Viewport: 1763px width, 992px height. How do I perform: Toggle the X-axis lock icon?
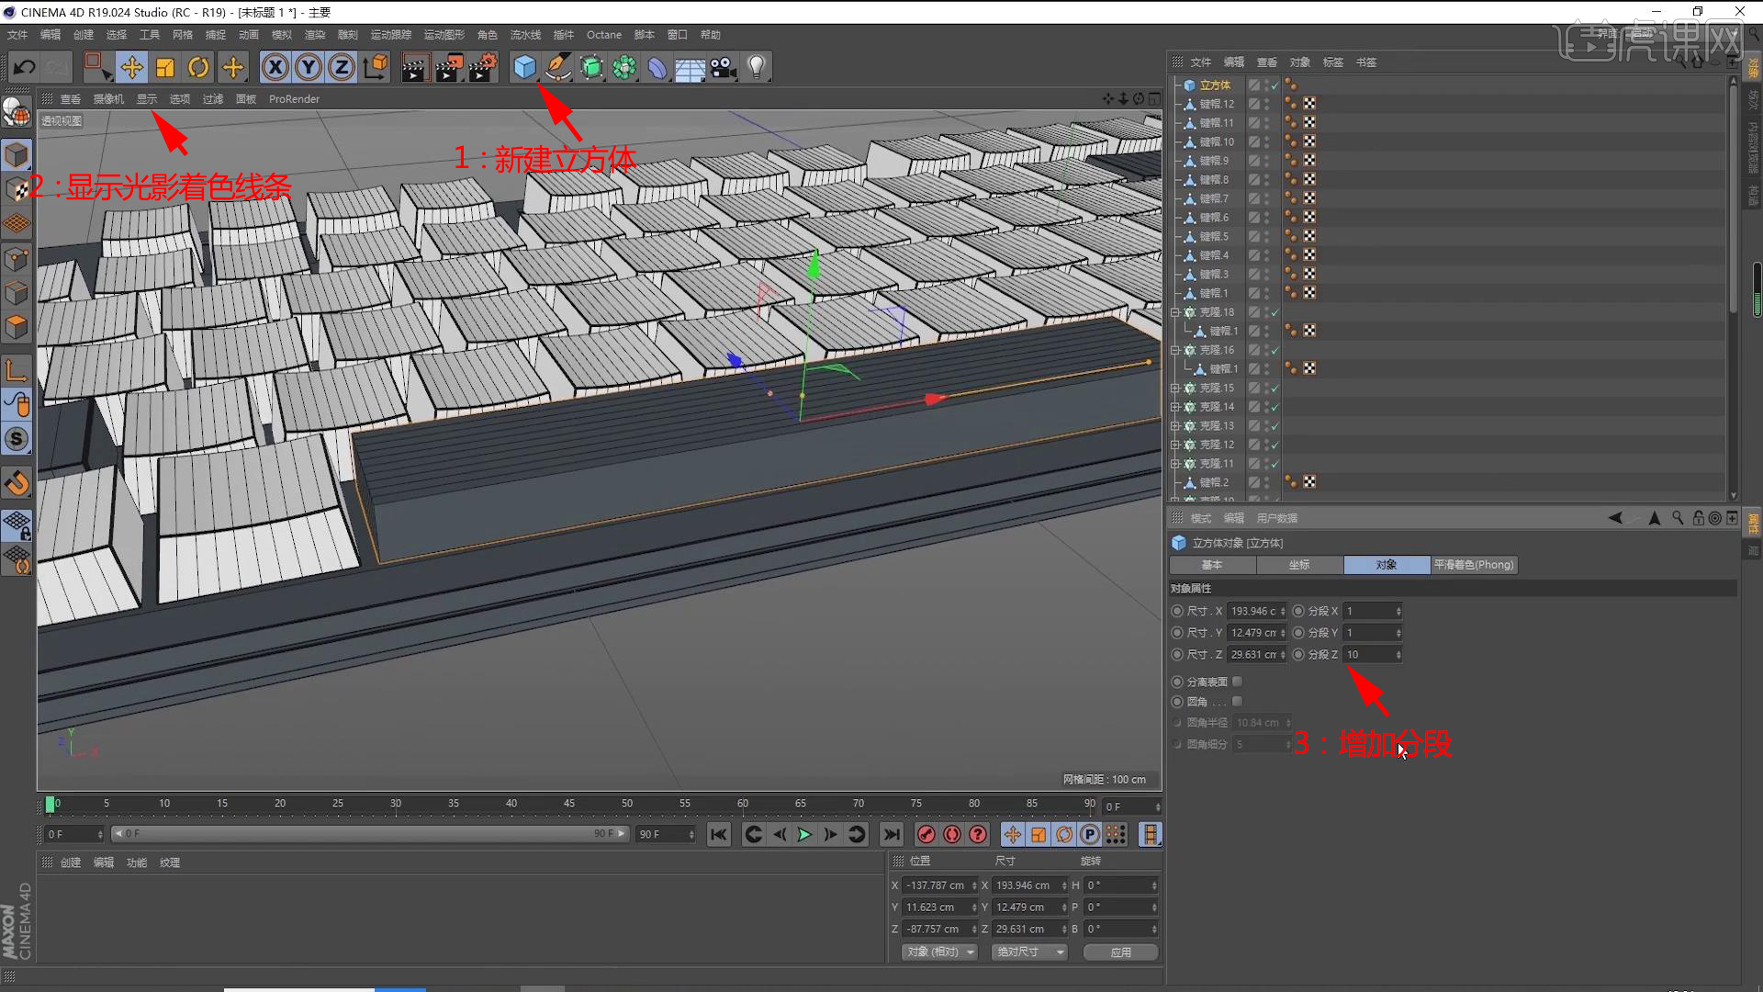tap(275, 67)
